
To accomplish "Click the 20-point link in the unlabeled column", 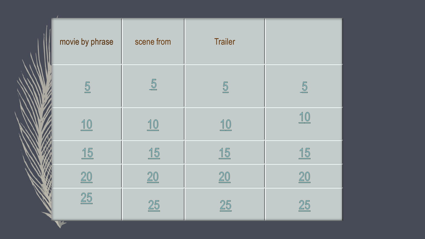I will click(304, 177).
